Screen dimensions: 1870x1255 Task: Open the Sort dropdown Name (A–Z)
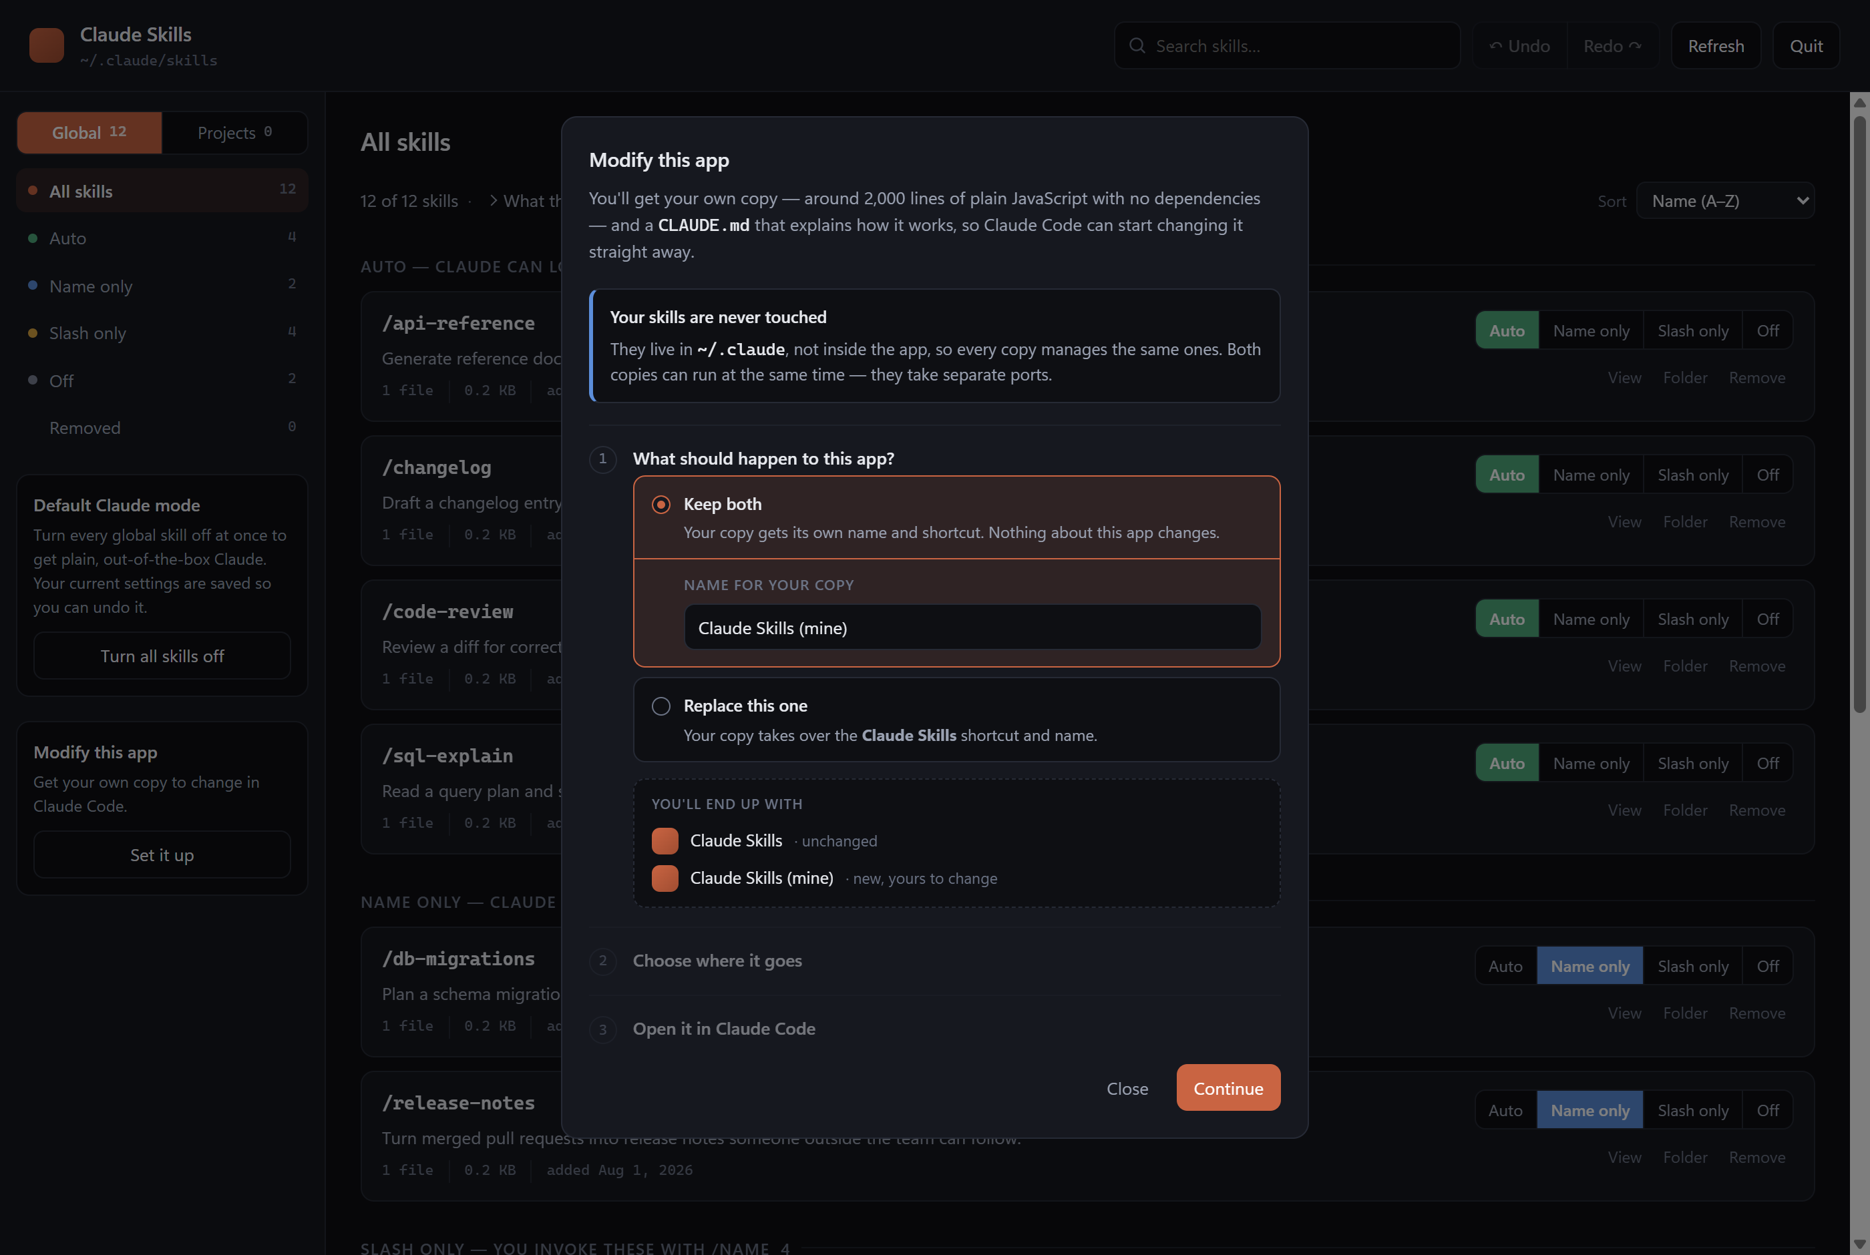1725,201
